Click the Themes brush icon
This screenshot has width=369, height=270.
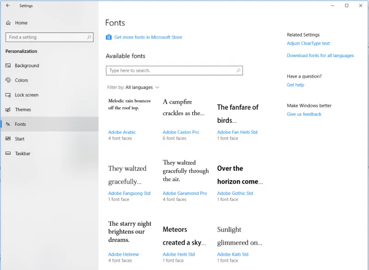8,110
